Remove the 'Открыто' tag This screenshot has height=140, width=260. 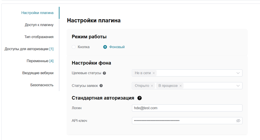click(152, 86)
